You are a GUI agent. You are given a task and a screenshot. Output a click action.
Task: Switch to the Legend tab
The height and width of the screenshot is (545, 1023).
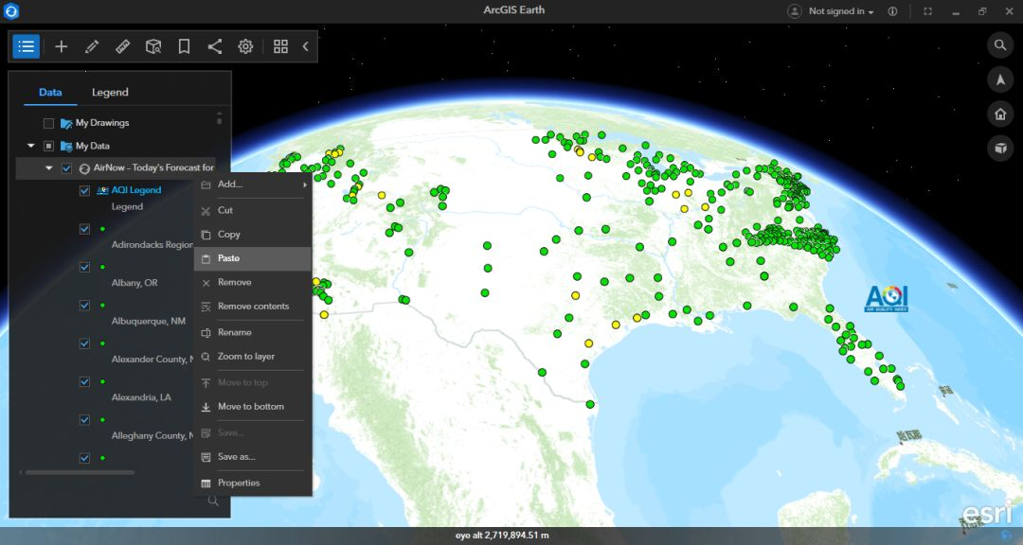(x=110, y=92)
